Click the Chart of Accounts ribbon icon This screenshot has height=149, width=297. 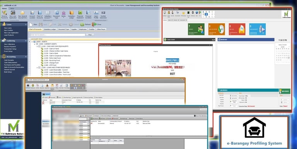[x=40, y=15]
